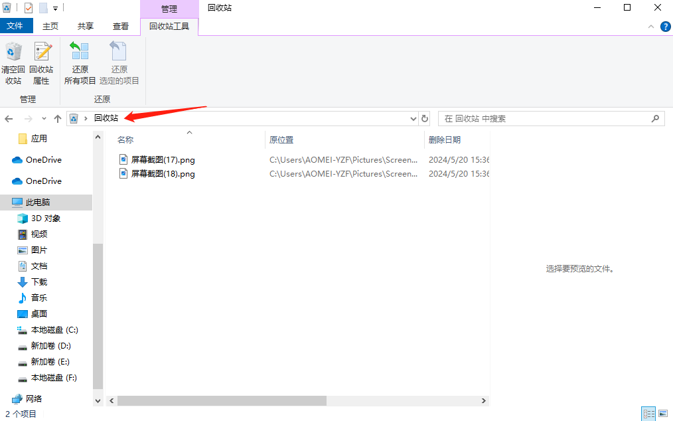Screen dimensions: 673x421
Task: Open Recycle Bin Properties (回收站属性)
Action: [41, 62]
